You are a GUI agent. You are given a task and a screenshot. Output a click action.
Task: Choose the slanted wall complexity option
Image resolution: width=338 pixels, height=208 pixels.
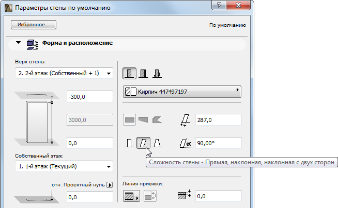pos(143,143)
